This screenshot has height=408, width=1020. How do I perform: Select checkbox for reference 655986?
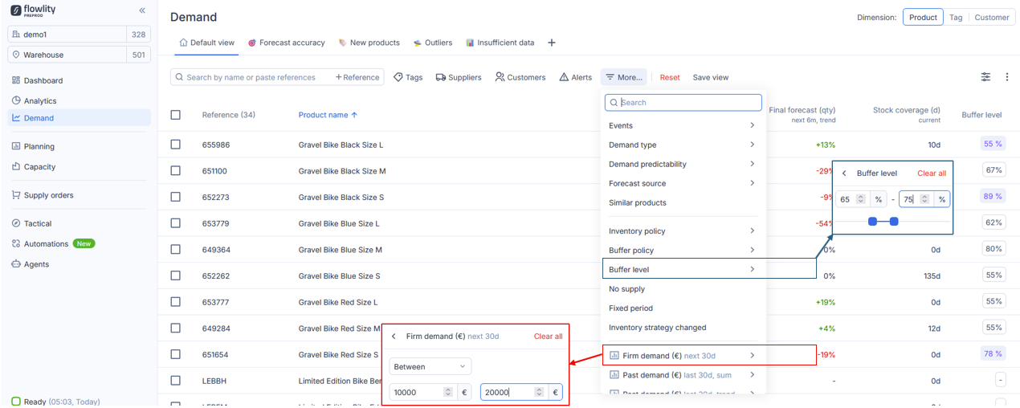pos(176,145)
